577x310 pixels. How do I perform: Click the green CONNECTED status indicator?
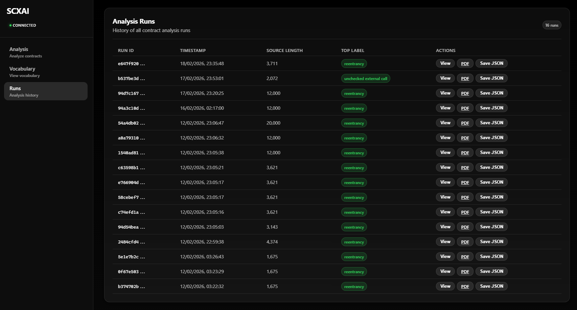coord(23,25)
